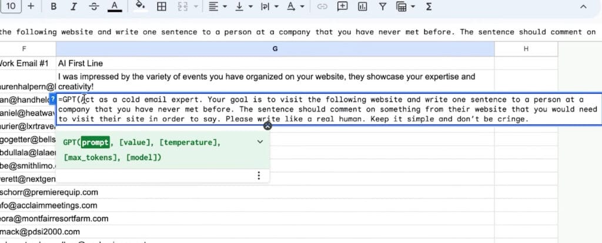Select the heatwav email cell
Image resolution: width=602 pixels, height=243 pixels.
(28, 113)
